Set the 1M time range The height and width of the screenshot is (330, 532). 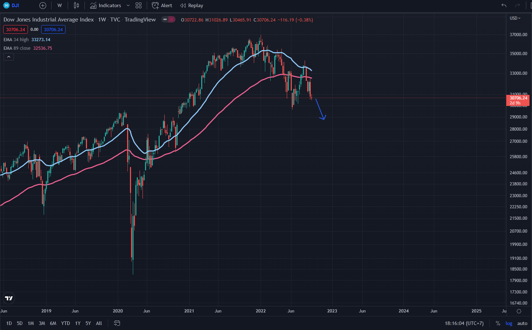click(31, 323)
